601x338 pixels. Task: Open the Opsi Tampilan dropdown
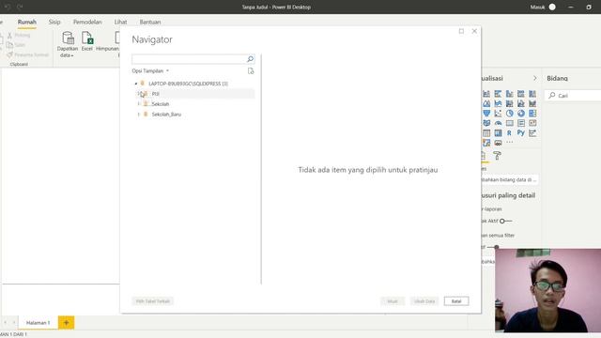(150, 71)
